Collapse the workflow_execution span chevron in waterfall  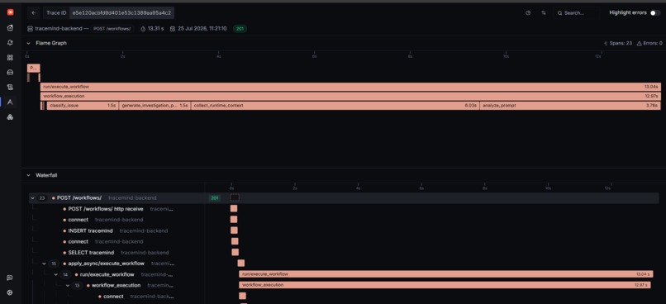point(68,285)
